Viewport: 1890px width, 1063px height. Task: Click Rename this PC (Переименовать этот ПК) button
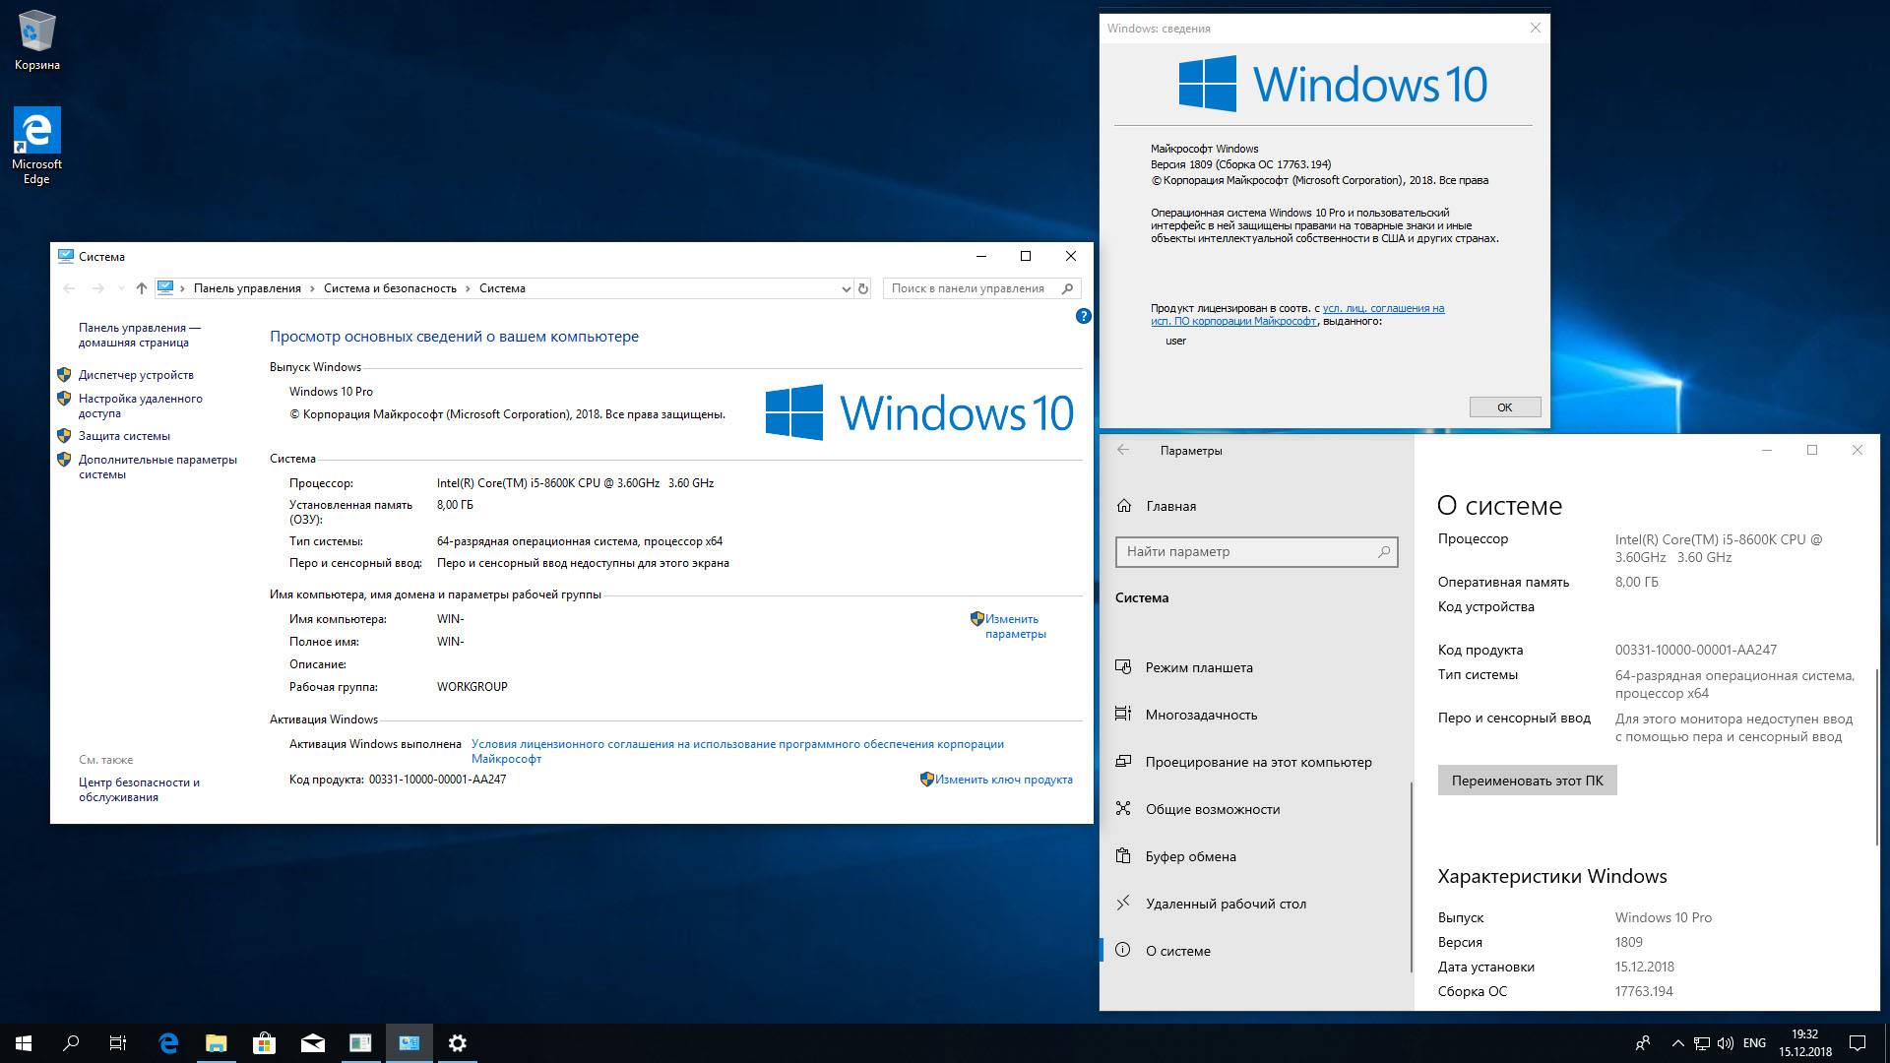pos(1527,781)
